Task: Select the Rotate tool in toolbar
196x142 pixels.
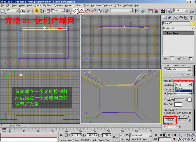Action: tap(42, 11)
